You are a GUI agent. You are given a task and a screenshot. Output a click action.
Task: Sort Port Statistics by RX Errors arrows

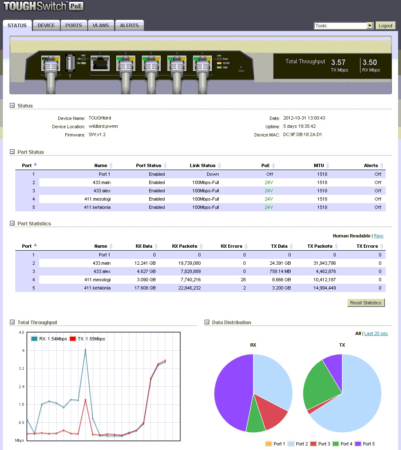point(246,247)
